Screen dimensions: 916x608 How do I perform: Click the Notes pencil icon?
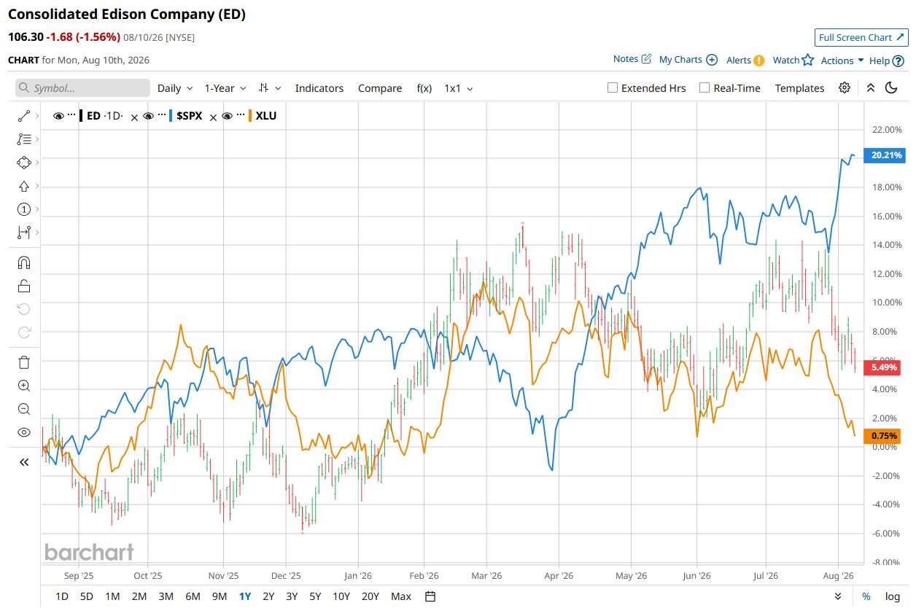pyautogui.click(x=645, y=59)
